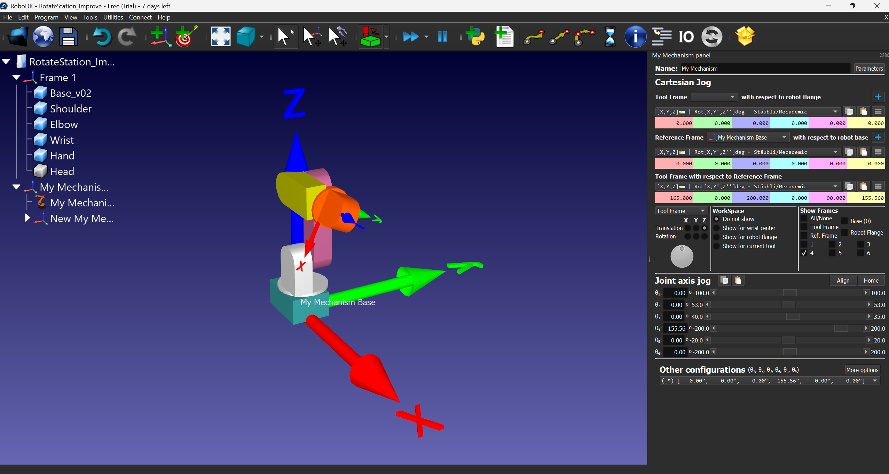
Task: Check the Robot Flange frame box
Action: [844, 232]
